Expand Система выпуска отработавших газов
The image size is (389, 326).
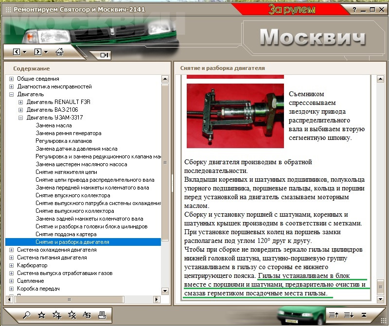(x=11, y=273)
